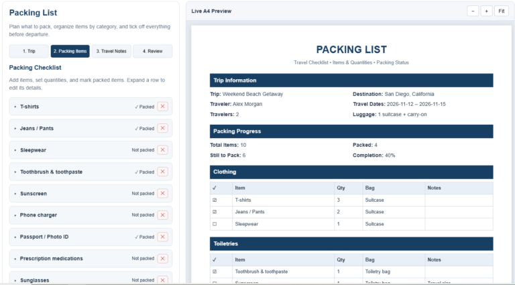This screenshot has width=515, height=285.
Task: Expand the Toothbrush & toothpaste row
Action: point(15,172)
